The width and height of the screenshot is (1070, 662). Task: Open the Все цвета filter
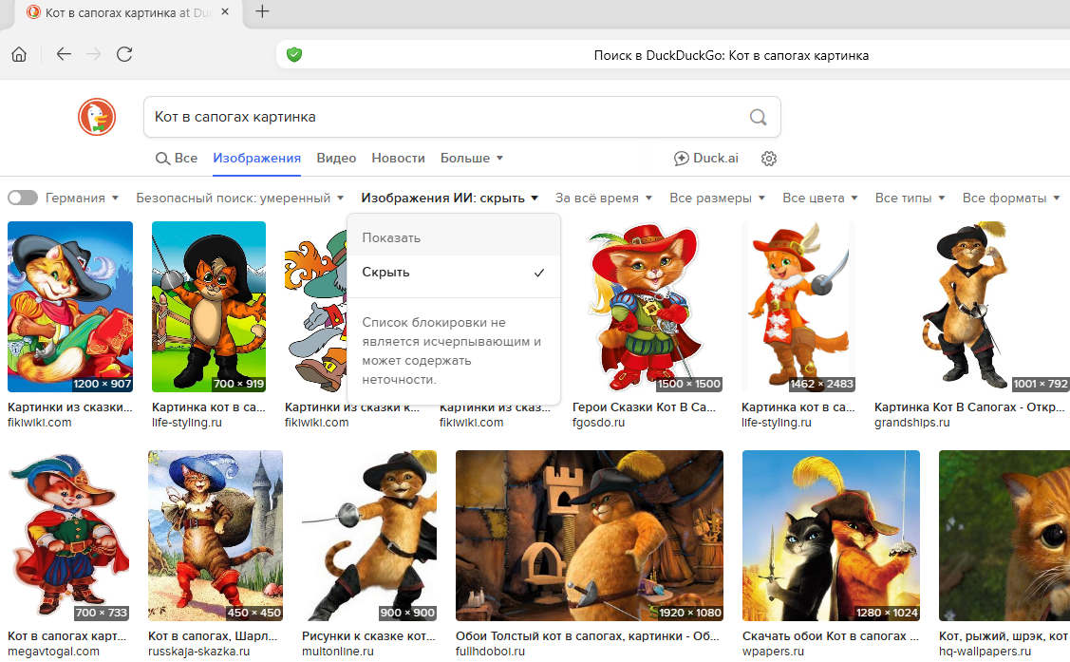coord(819,198)
